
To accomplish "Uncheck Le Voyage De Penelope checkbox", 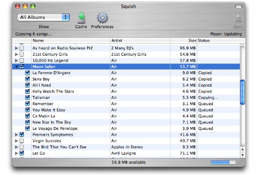I will (x=28, y=128).
